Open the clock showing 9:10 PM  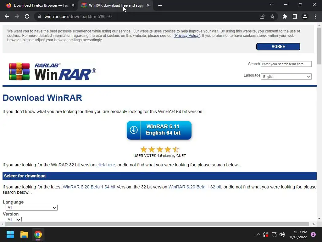click(298, 234)
